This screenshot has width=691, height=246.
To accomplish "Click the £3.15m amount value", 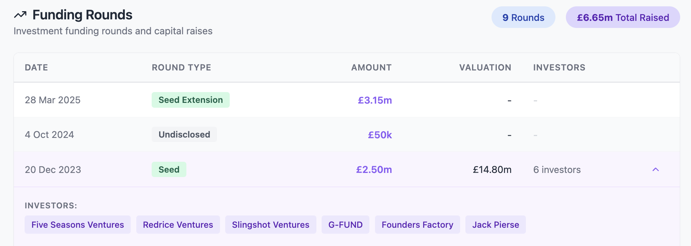I will (375, 100).
